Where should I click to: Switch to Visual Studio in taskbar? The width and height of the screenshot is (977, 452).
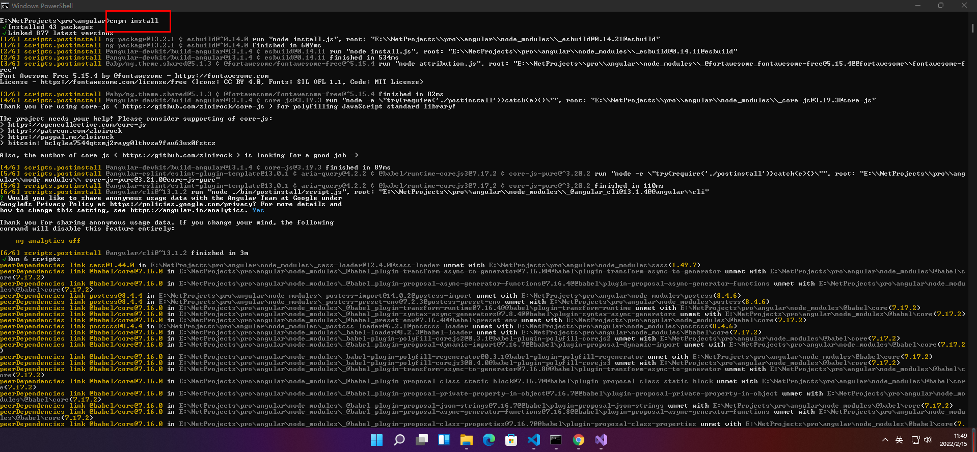[x=601, y=440]
